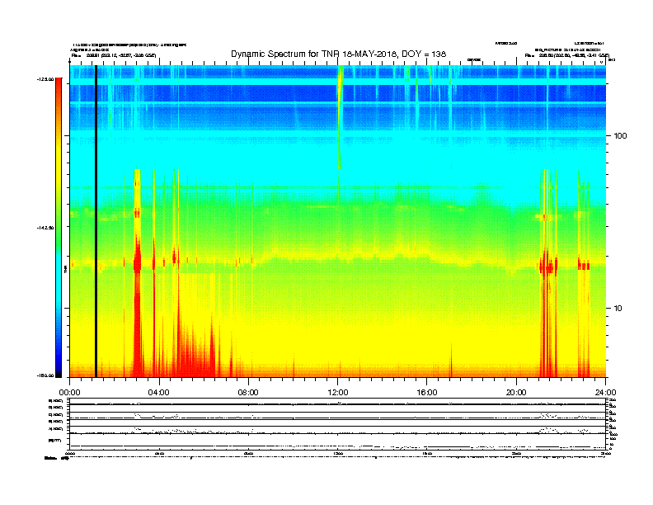653x505 pixels.
Task: Click the rainbow color scale bar
Action: pyautogui.click(x=59, y=228)
